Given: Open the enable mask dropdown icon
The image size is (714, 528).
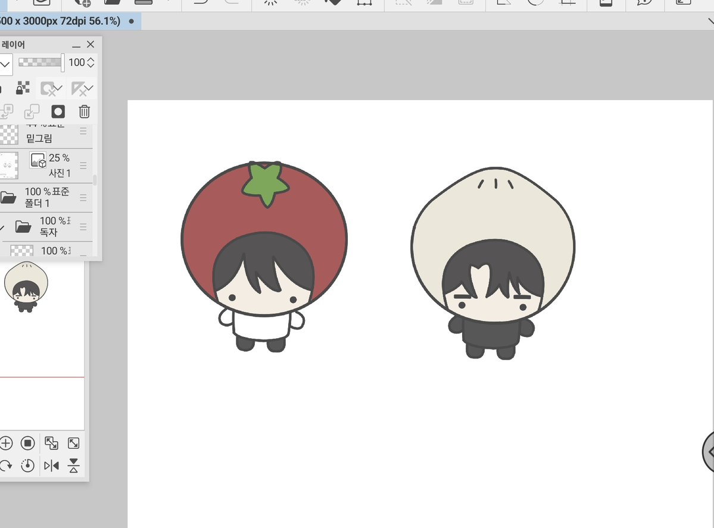Looking at the screenshot, I should click(51, 88).
